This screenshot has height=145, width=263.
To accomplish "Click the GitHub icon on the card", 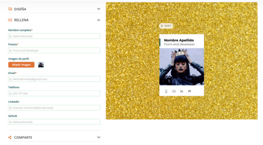I will pyautogui.click(x=190, y=91).
